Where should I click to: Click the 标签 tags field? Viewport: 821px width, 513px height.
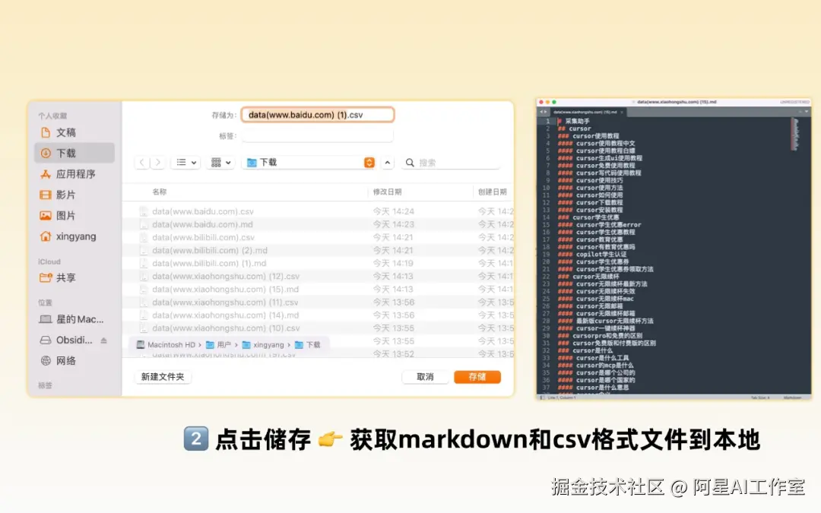coord(317,135)
